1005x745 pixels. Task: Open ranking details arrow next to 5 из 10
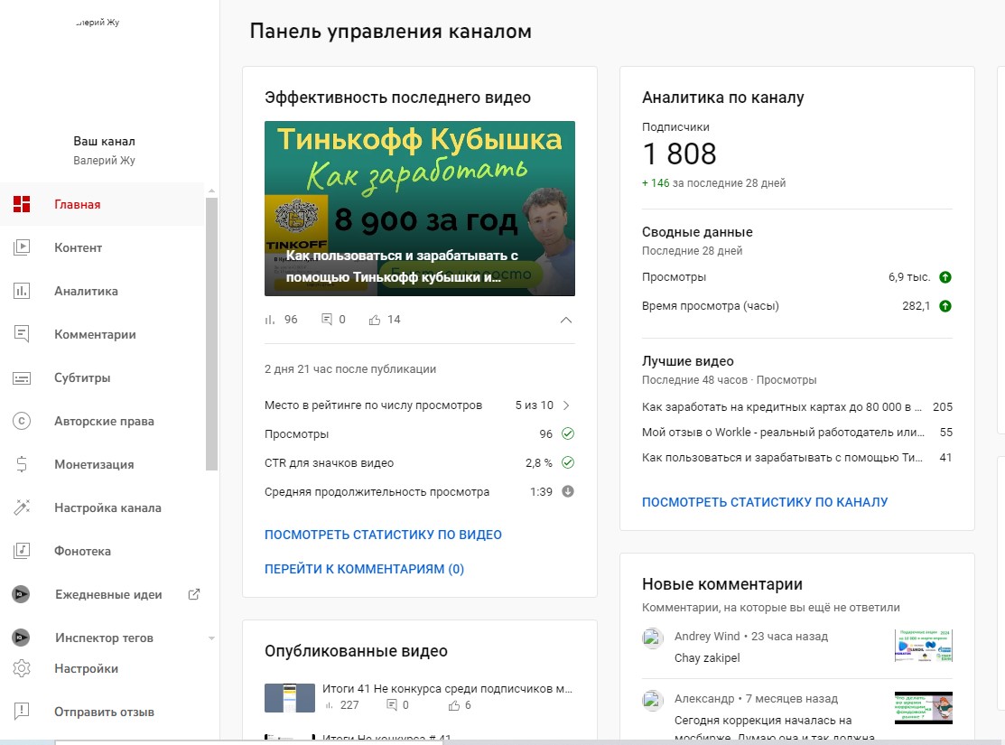click(x=566, y=405)
